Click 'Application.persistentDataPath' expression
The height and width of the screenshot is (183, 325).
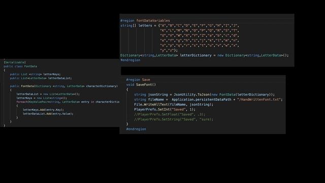coord(201,100)
